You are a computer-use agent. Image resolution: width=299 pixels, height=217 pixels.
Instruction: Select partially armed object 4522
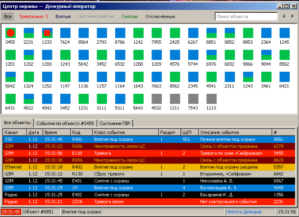tap(28, 99)
